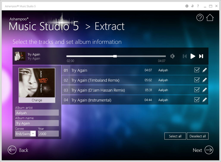Open settings gear in title bar
Viewport: 221px width, 162px height.
[x=187, y=6]
